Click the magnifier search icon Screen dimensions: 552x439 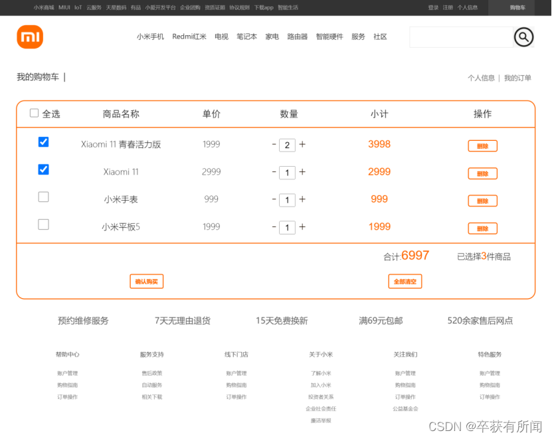[523, 37]
